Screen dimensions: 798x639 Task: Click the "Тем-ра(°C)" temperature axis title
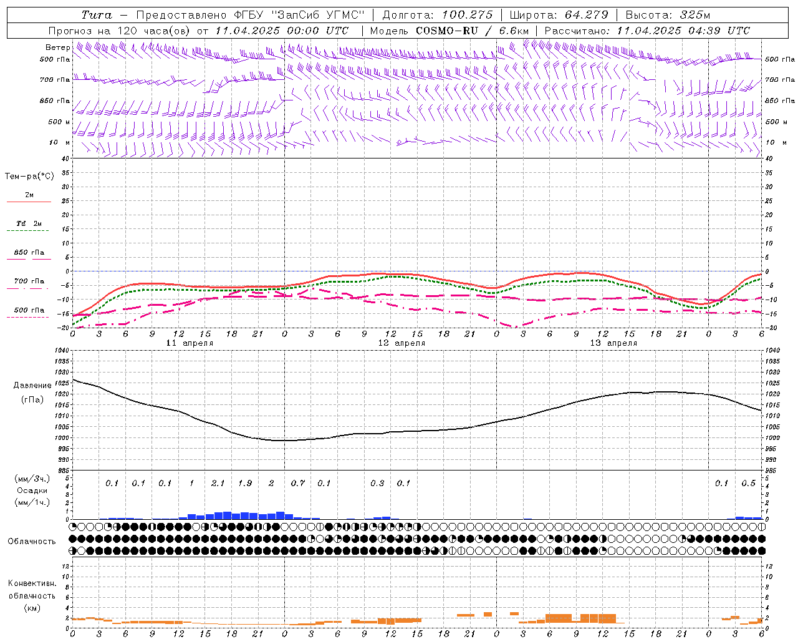[x=29, y=177]
